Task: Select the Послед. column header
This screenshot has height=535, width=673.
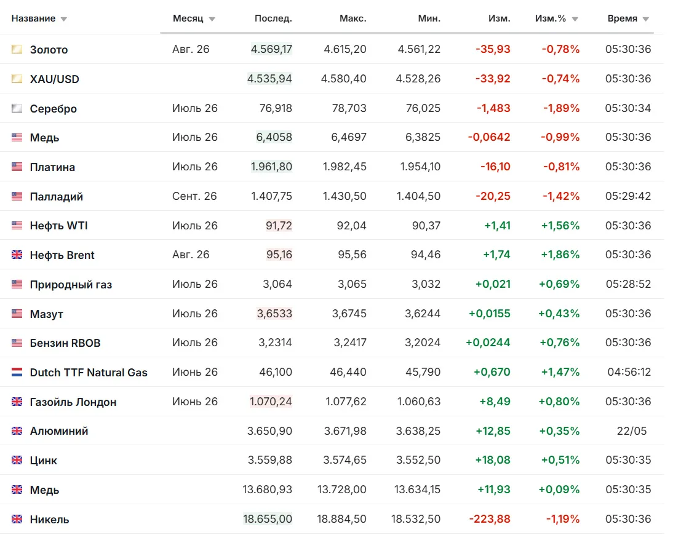Action: tap(273, 18)
